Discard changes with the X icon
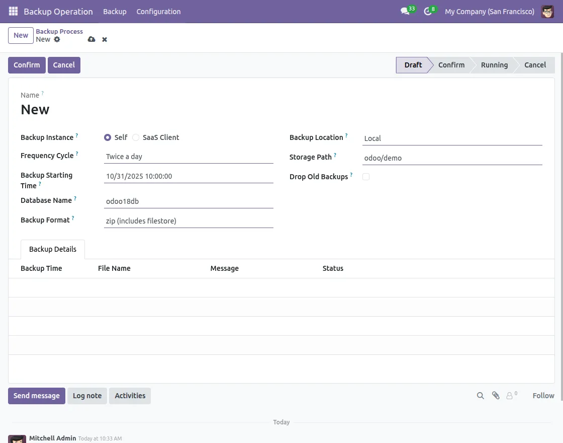 click(104, 39)
